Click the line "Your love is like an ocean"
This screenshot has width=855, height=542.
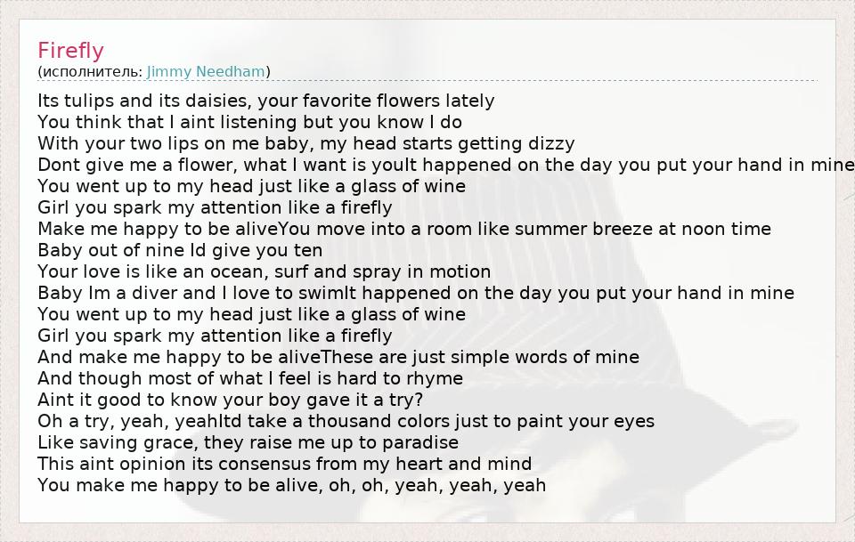point(264,271)
